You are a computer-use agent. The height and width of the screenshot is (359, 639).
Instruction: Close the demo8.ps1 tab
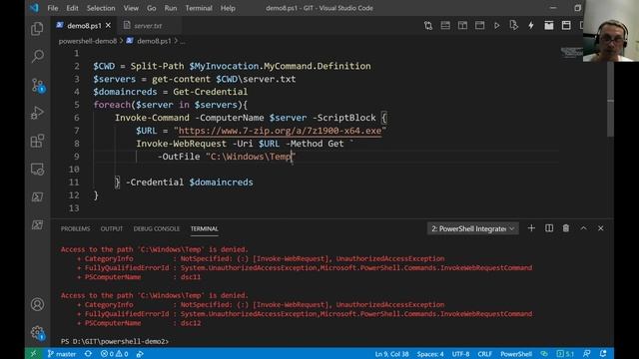click(x=108, y=25)
